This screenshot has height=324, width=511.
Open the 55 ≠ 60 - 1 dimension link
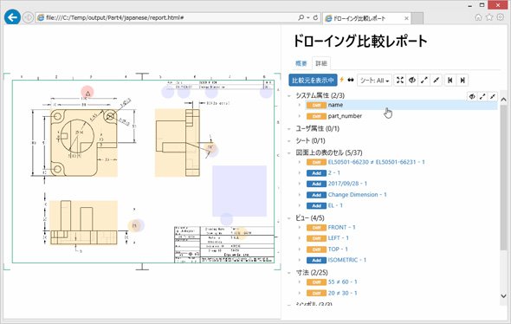(x=342, y=282)
